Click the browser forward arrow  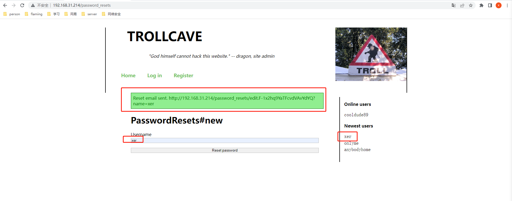coord(14,5)
